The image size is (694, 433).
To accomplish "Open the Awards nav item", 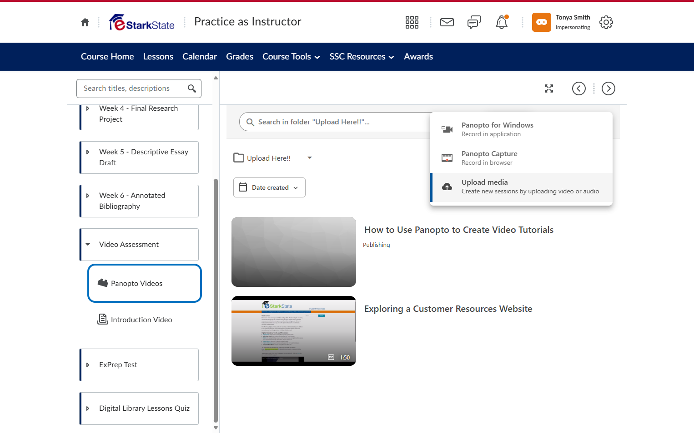I will (x=418, y=57).
